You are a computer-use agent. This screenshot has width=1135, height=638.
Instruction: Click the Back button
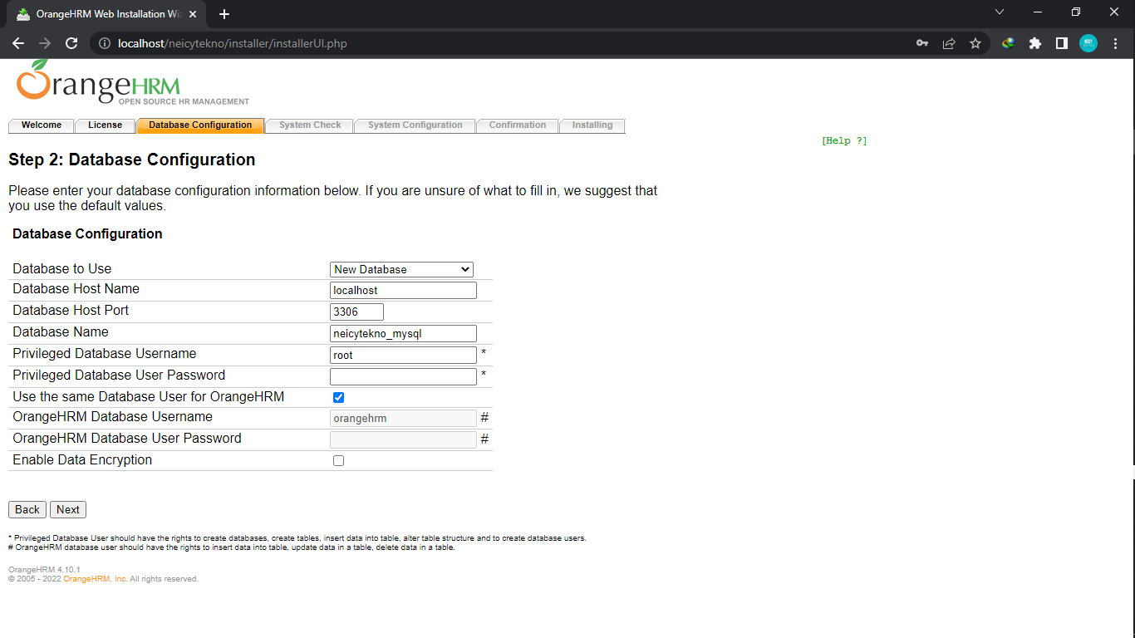pos(27,510)
